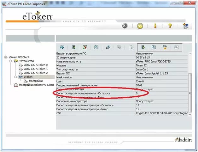The image size is (198, 152).
Task: Select the eToken device in the tree
Action: (28, 77)
